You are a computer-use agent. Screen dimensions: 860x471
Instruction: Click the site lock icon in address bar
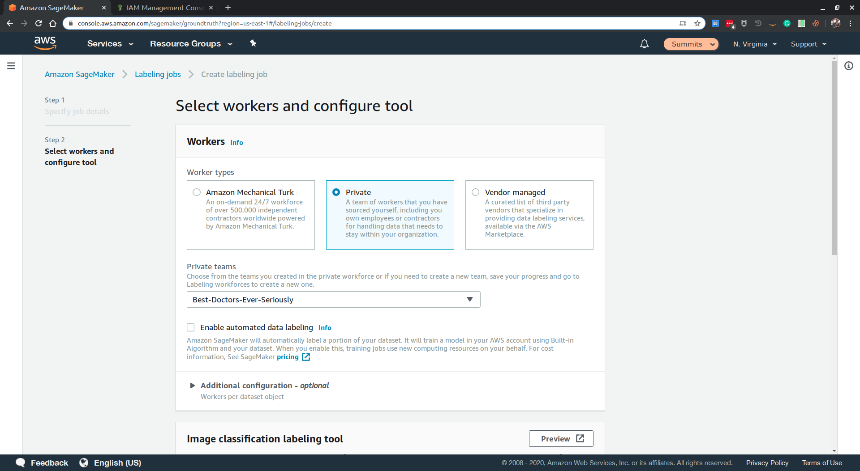pyautogui.click(x=70, y=23)
